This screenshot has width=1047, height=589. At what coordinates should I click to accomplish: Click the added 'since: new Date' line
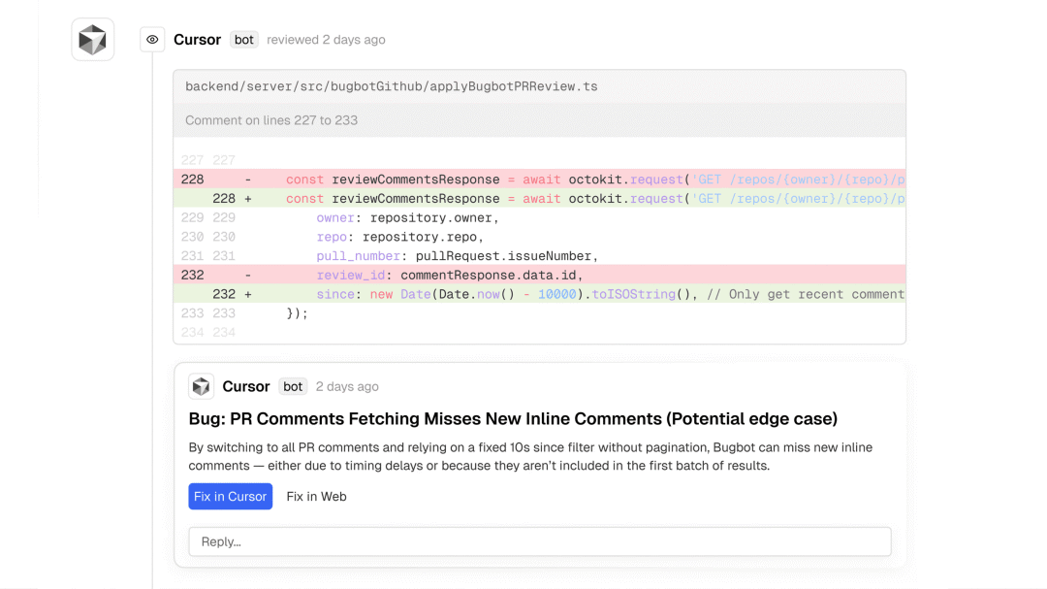coord(540,294)
